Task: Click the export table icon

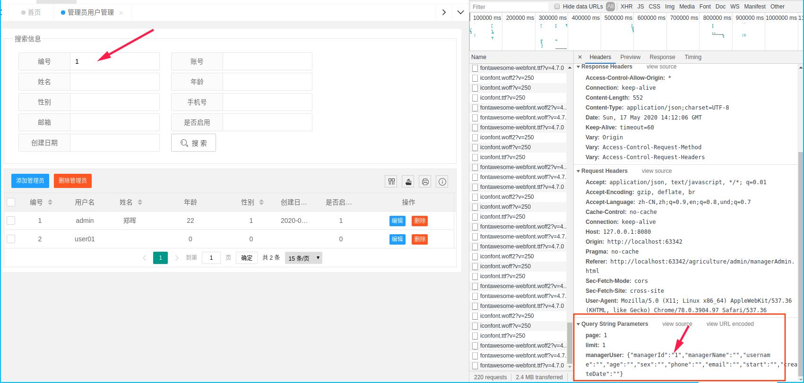Action: (408, 182)
